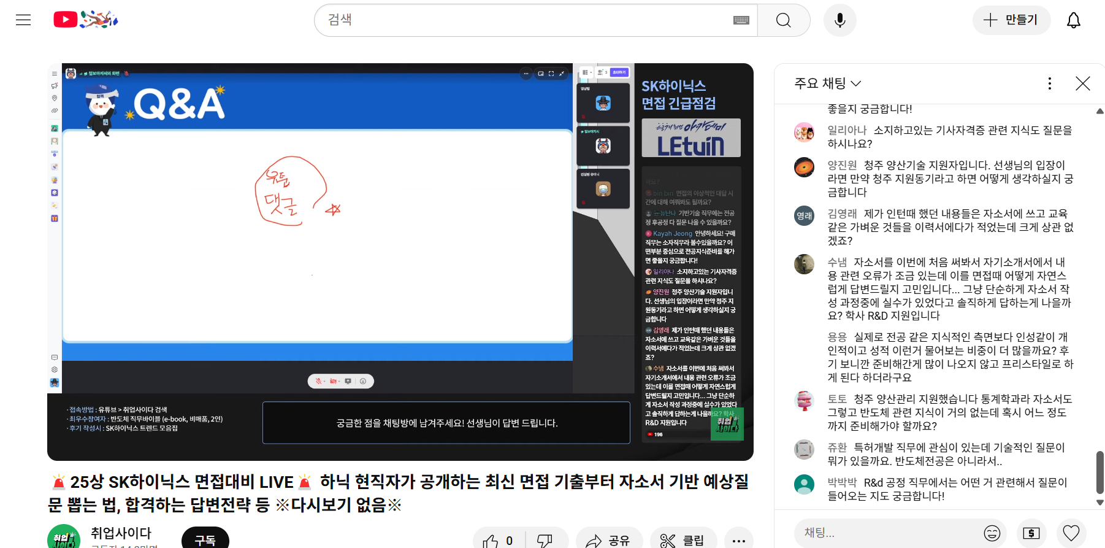Open the notifications bell

(1073, 20)
